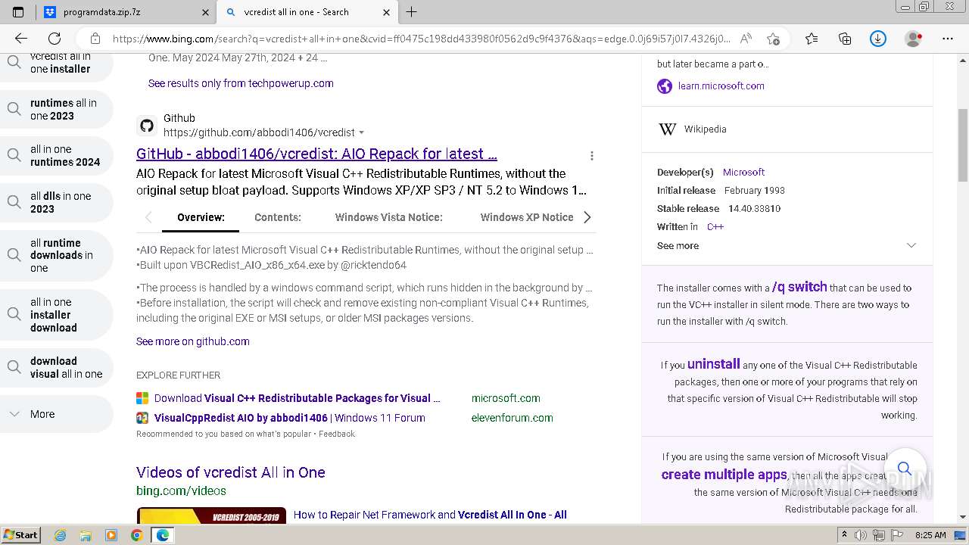
Task: Expand More related searches
Action: coord(57,414)
